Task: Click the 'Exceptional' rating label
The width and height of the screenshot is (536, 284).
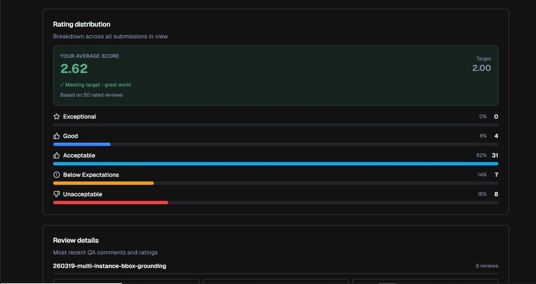Action: pos(80,117)
